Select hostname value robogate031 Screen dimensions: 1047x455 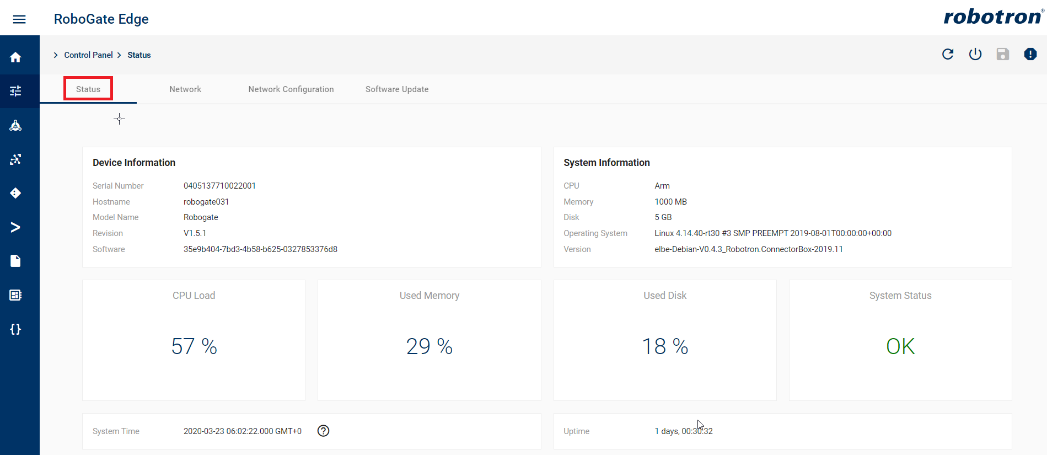[x=206, y=202]
